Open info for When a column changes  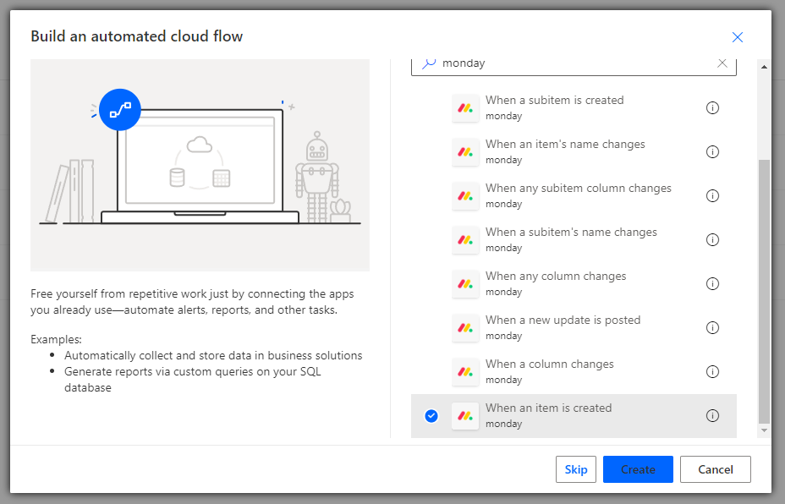(712, 372)
